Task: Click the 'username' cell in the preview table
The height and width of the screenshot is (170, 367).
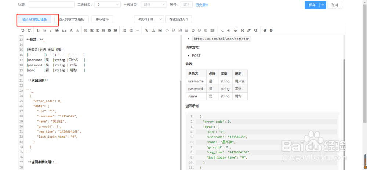Action: pos(196,81)
